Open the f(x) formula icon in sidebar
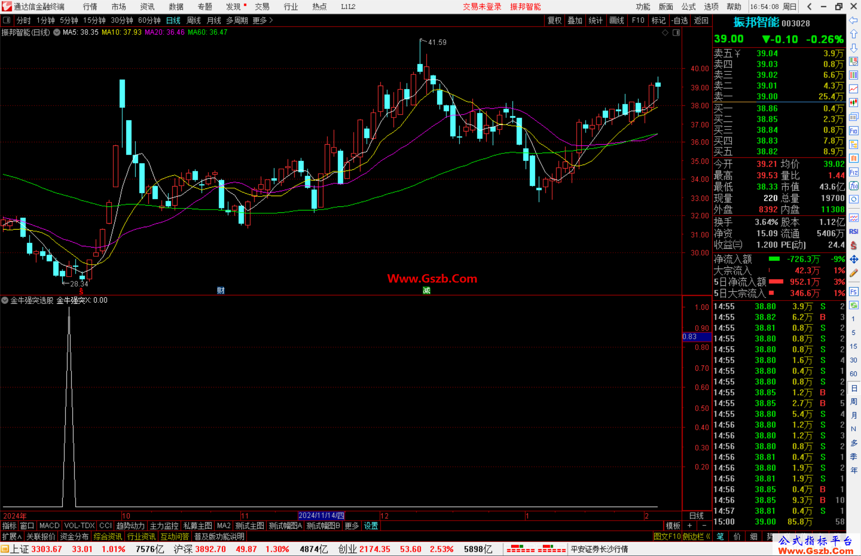The image size is (861, 556). point(853,186)
